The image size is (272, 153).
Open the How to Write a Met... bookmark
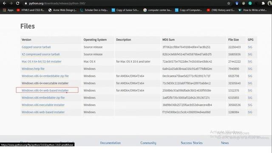pos(252,10)
